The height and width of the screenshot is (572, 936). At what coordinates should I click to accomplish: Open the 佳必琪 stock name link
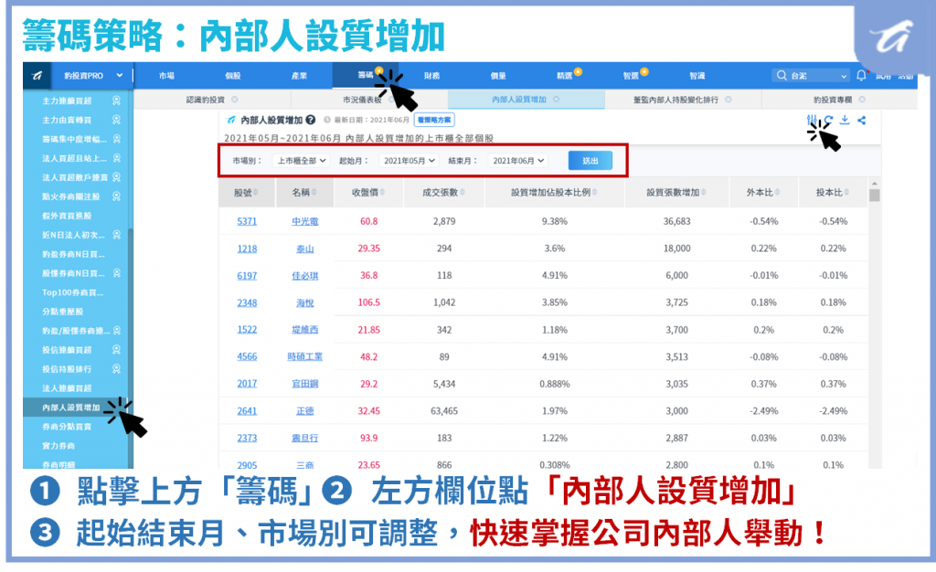(305, 276)
